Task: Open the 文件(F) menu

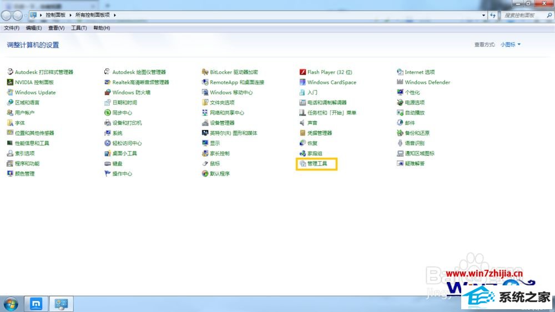Action: tap(12, 28)
